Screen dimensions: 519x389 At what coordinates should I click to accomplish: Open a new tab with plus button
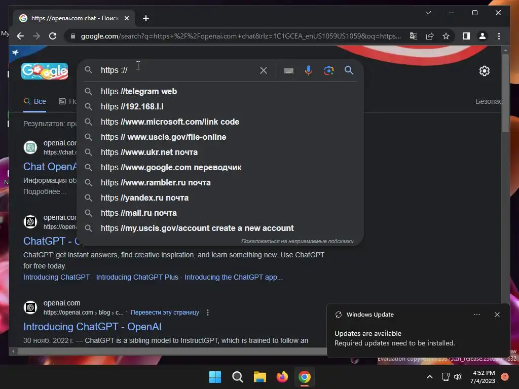coord(146,18)
